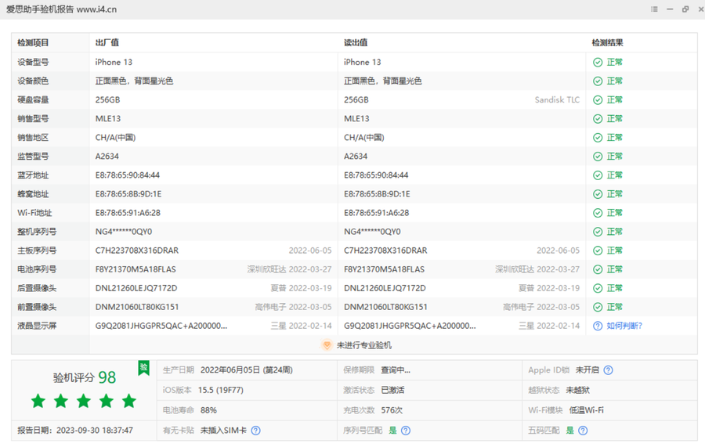Click the help icon next to 未插入SIM卡

click(255, 431)
